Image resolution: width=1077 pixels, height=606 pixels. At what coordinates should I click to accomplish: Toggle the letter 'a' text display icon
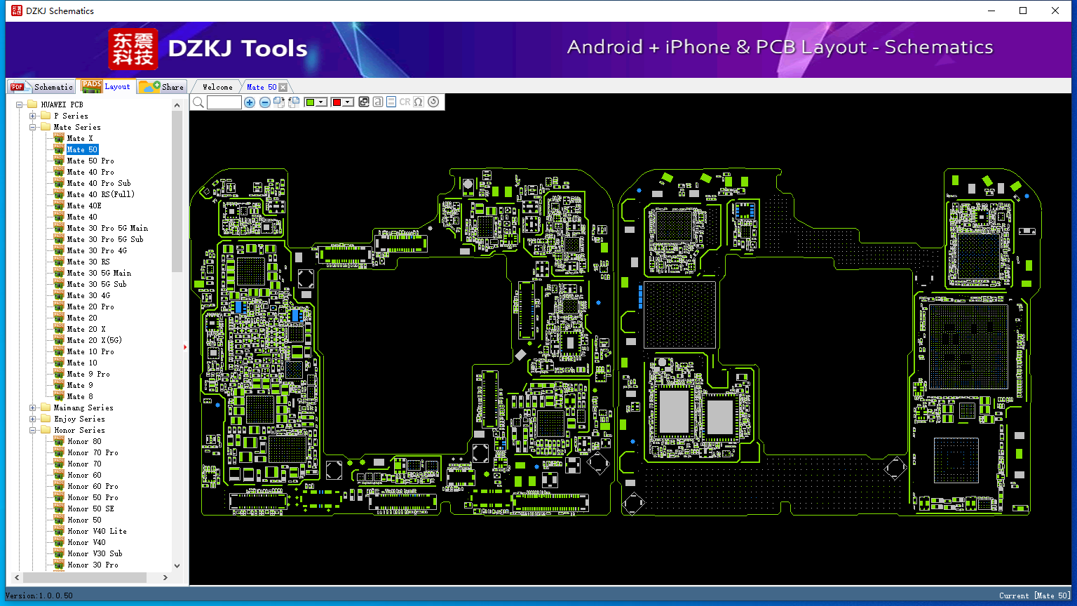pyautogui.click(x=378, y=102)
